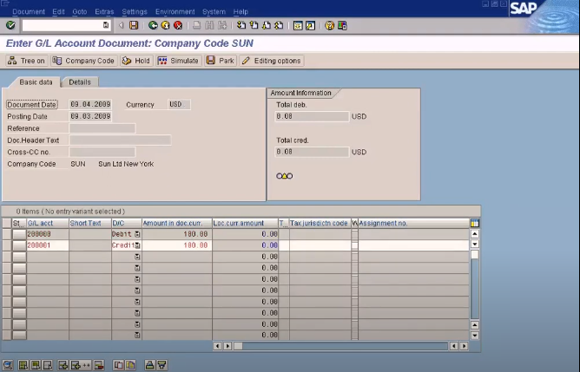Switch to the Details tab

[80, 82]
